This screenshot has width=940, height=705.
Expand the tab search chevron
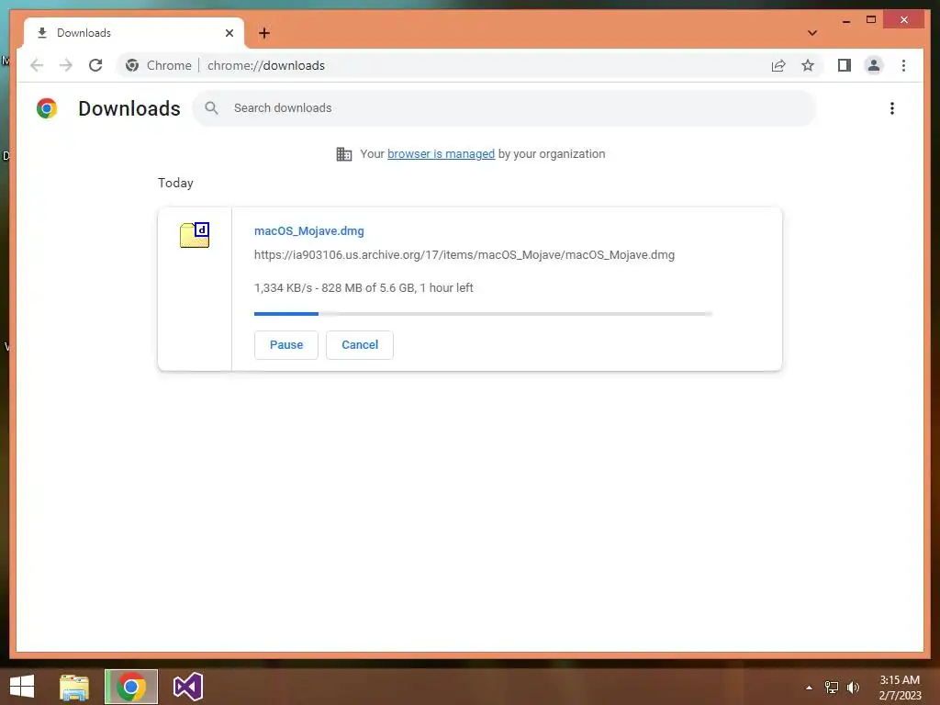[x=812, y=33]
